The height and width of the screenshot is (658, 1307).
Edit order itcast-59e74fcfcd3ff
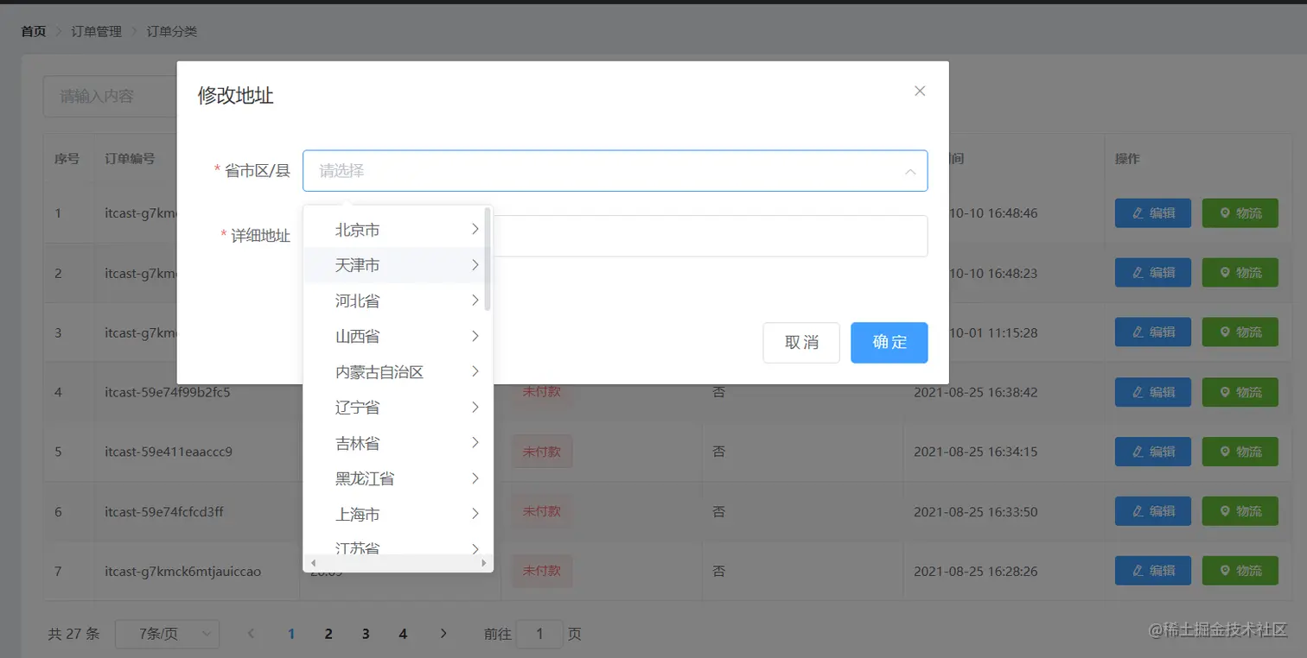pyautogui.click(x=1153, y=511)
